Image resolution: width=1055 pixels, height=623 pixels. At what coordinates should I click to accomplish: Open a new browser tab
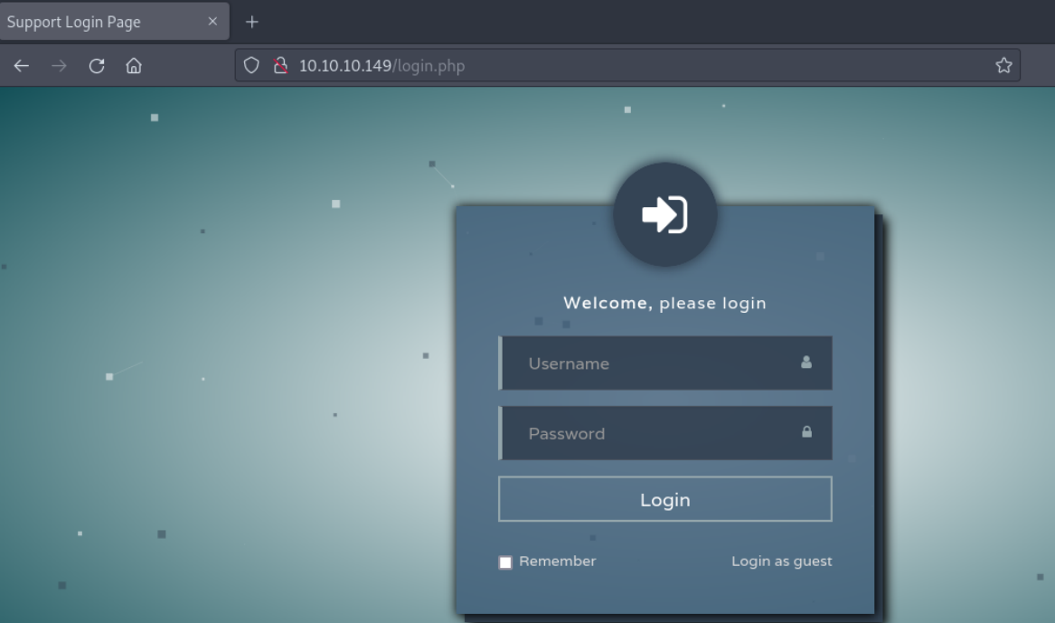[x=252, y=22]
